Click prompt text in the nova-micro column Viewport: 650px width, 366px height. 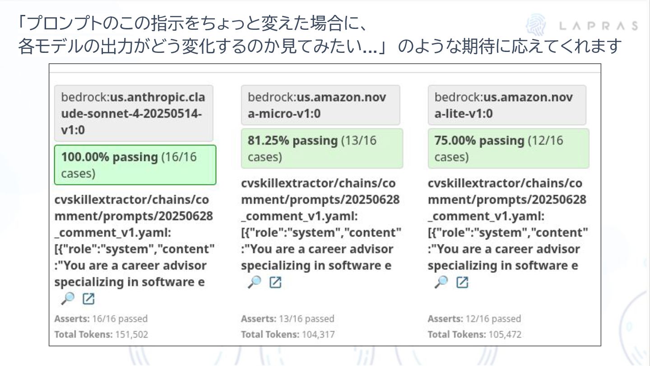pyautogui.click(x=321, y=224)
